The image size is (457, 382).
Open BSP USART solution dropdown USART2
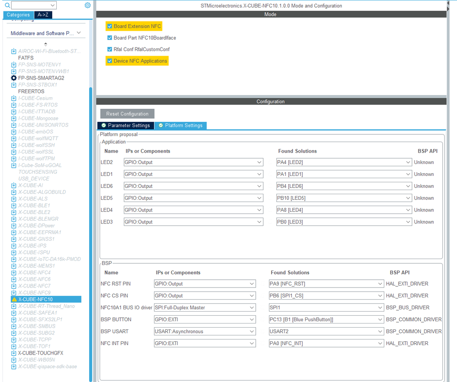pyautogui.click(x=326, y=331)
